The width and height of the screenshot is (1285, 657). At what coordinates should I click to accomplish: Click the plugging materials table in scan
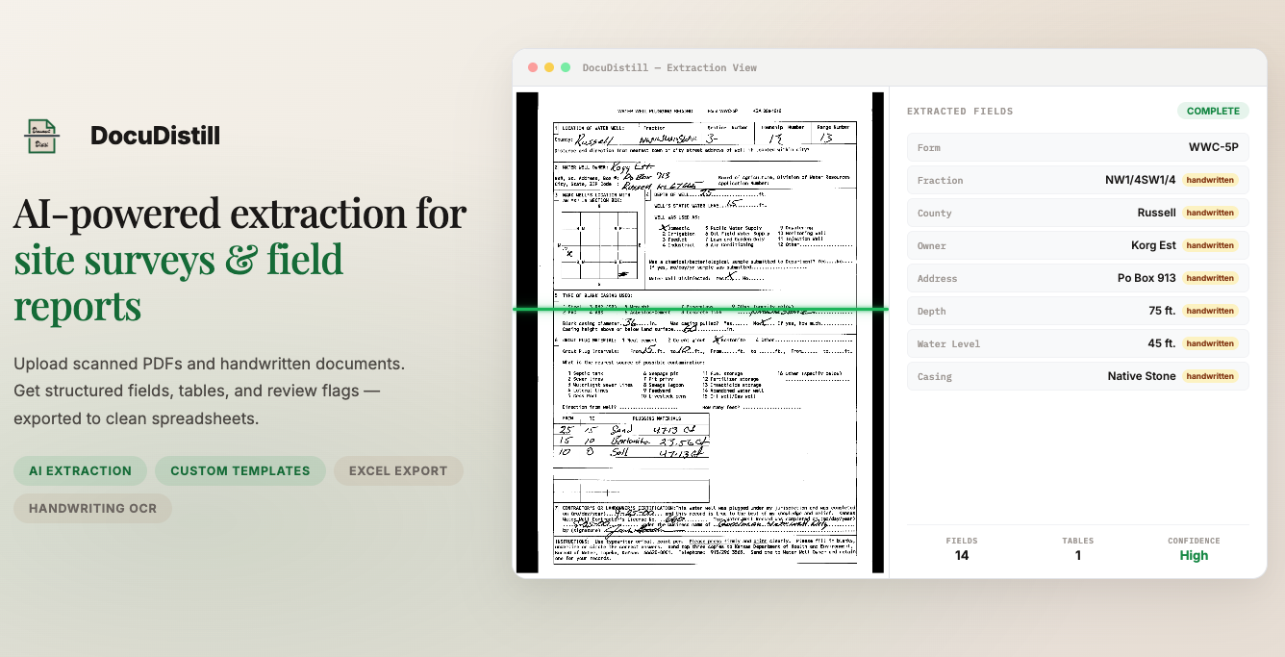tap(632, 436)
